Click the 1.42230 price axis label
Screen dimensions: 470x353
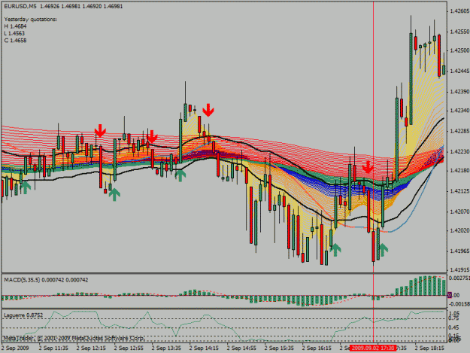(x=459, y=151)
